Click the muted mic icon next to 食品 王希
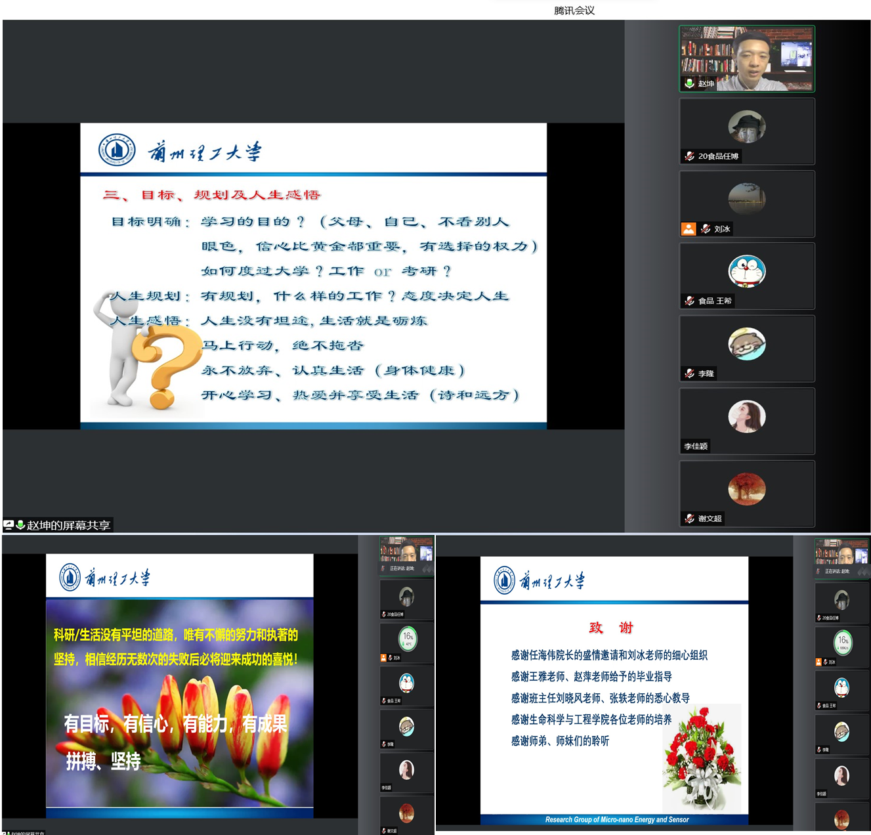 click(689, 301)
